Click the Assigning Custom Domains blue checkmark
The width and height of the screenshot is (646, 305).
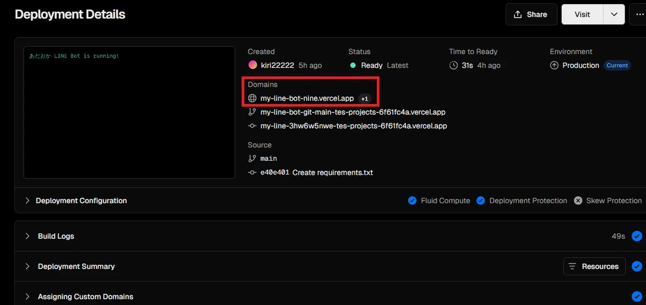[637, 296]
